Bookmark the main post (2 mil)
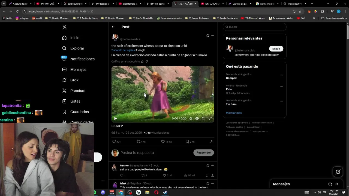Screen dimensions: 349x196 coord(190,142)
